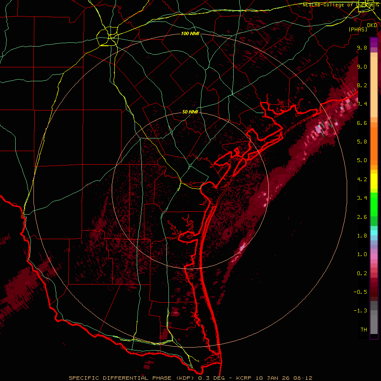Click the 0.2 legend label
This screenshot has width=381, height=381.
click(362, 273)
